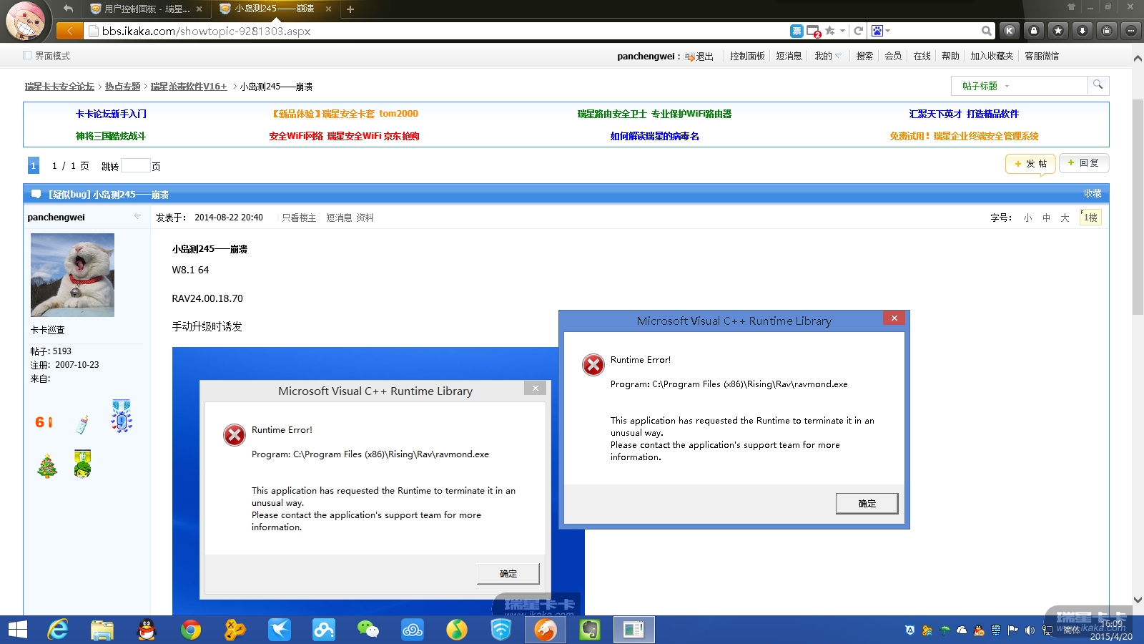Click the blue 票 icon in the address bar
The width and height of the screenshot is (1144, 644).
pyautogui.click(x=797, y=31)
